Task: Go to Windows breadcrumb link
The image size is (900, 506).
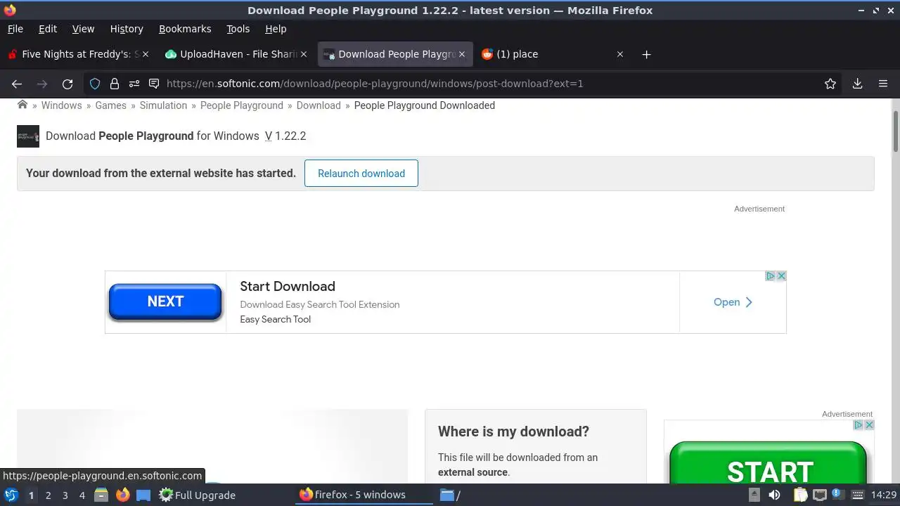Action: coord(62,105)
